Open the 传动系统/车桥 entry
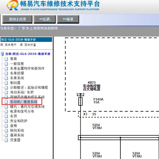The height and width of the screenshot is (159, 159). [x=22, y=92]
